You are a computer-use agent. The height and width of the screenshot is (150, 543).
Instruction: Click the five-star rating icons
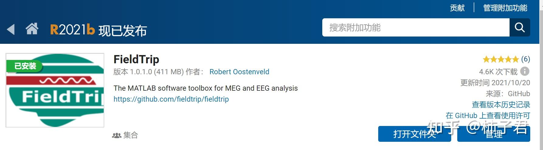[500, 59]
